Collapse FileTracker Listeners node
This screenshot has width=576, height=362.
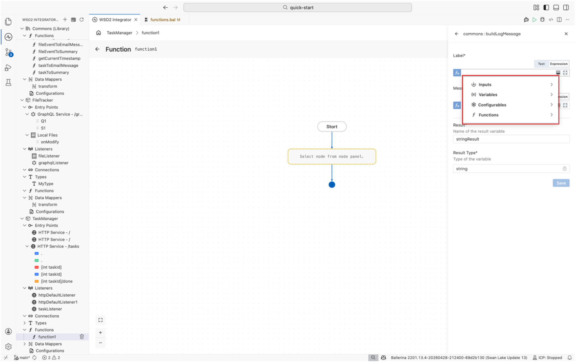click(x=24, y=149)
